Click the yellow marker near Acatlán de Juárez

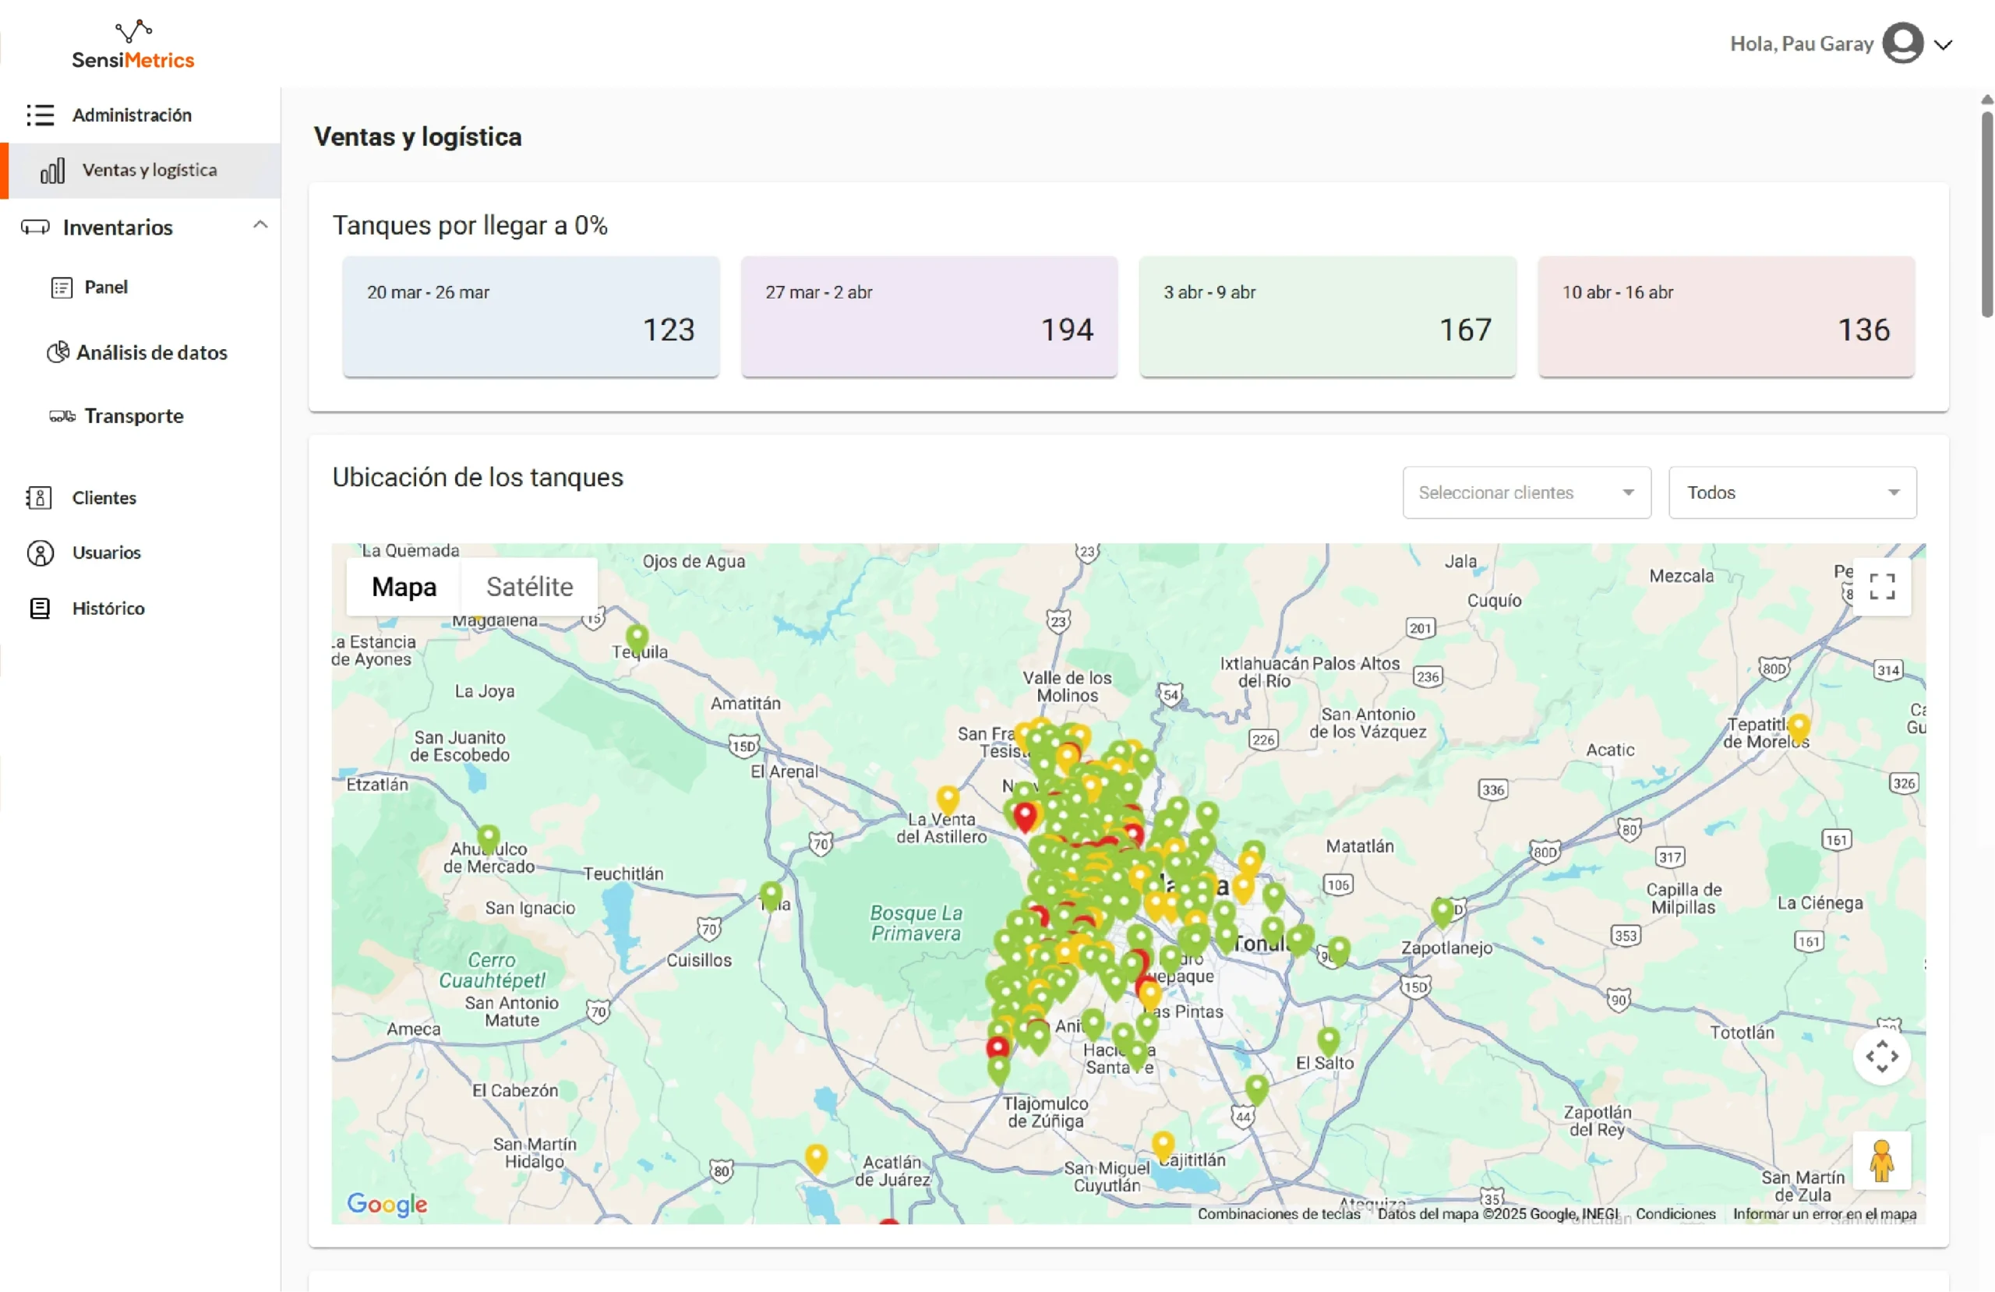click(816, 1159)
